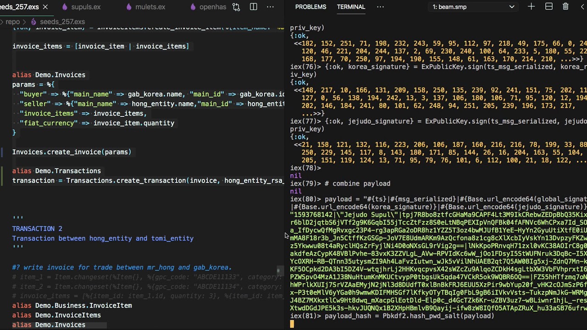
Task: Click the 'iex(77)>' jejudo_signature command line
Action: pyautogui.click(x=438, y=121)
